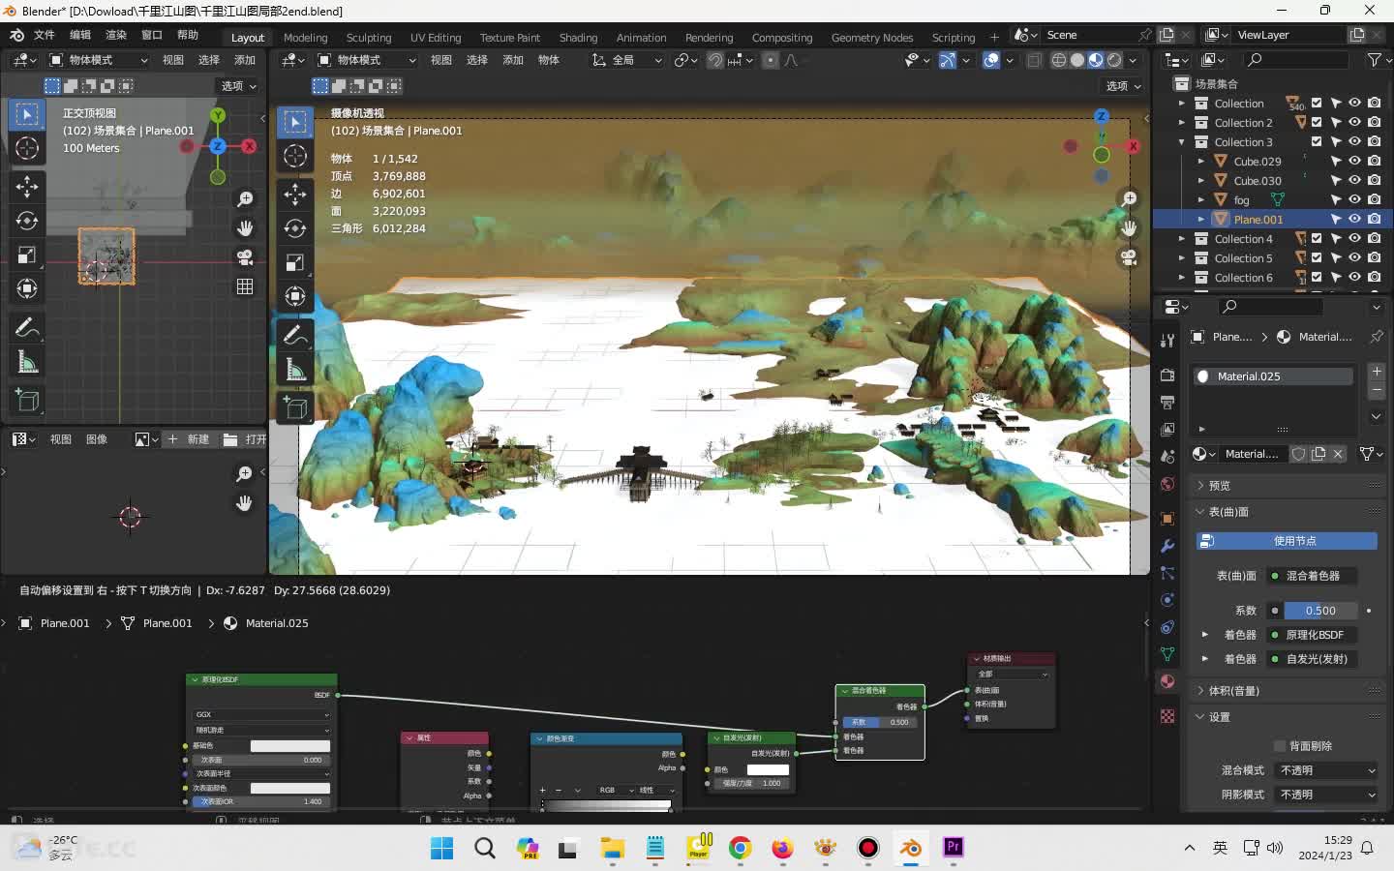Toggle viewport overlays button

click(x=991, y=60)
